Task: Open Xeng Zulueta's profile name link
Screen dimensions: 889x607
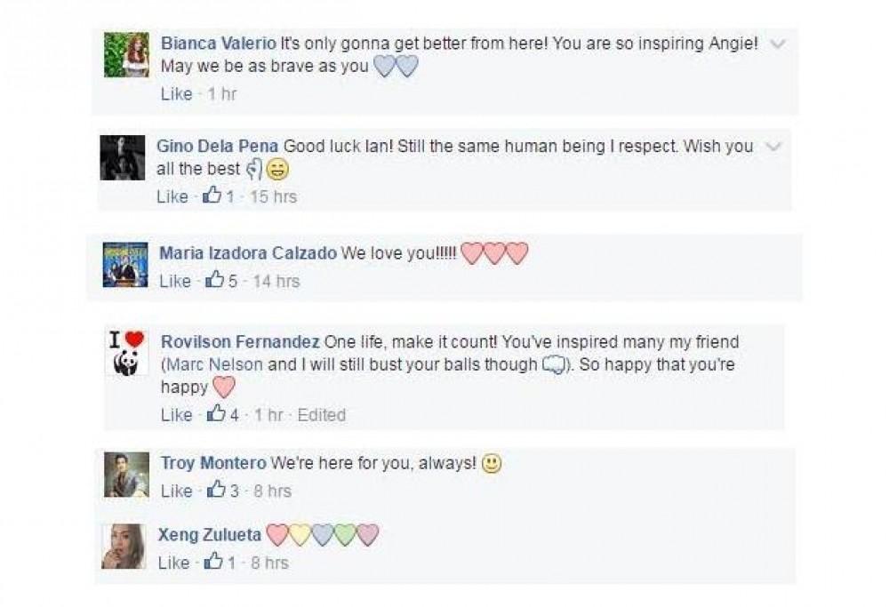Action: pyautogui.click(x=209, y=535)
